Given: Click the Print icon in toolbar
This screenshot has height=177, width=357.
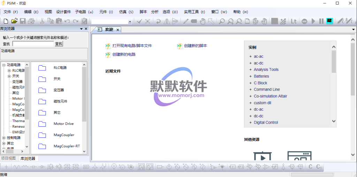Looking at the screenshot, I should [x=31, y=21].
